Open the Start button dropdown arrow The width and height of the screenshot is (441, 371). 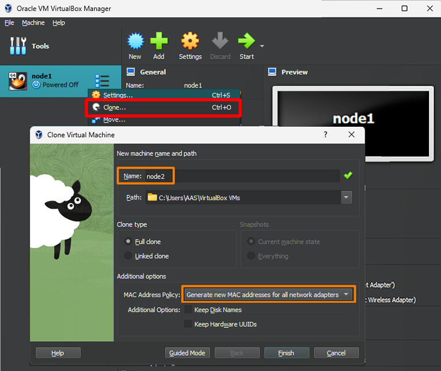tap(262, 46)
